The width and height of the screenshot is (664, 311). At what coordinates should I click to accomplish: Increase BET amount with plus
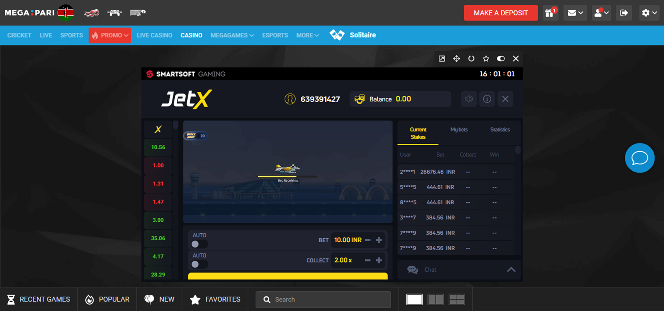click(379, 240)
